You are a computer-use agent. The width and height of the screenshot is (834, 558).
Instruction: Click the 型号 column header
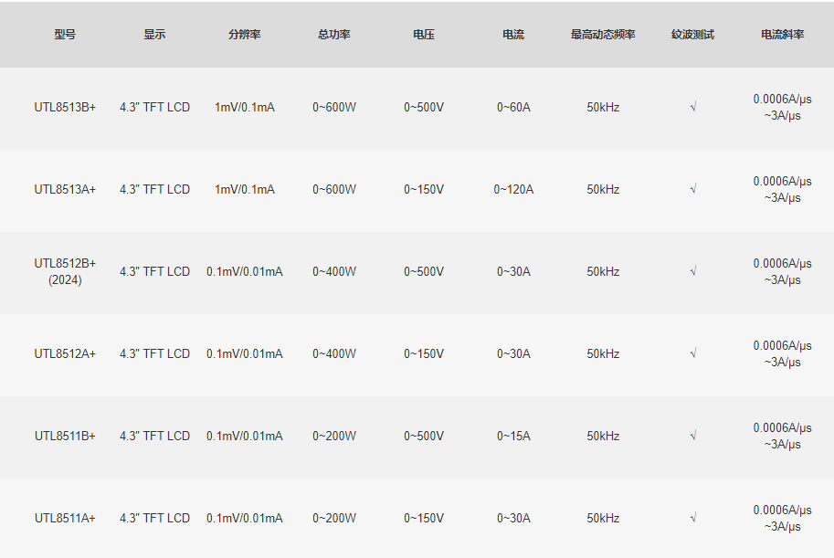click(x=65, y=35)
